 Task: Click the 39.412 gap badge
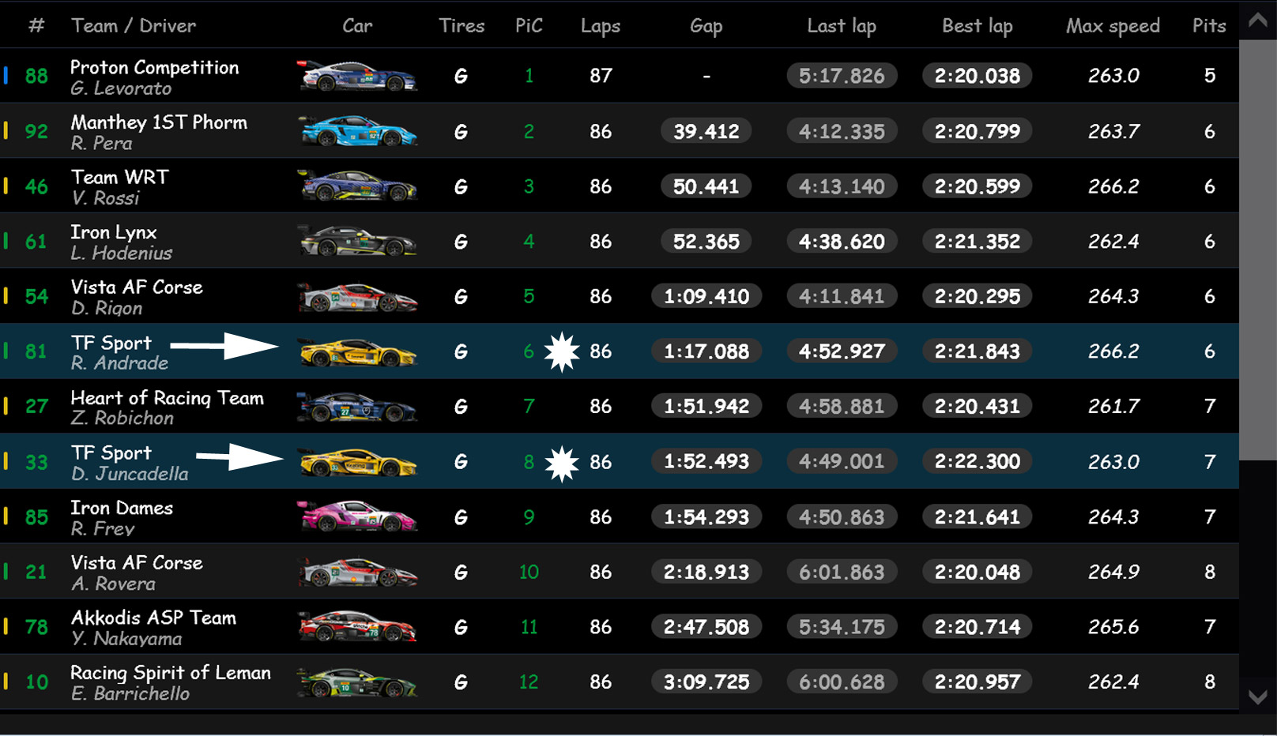(x=706, y=132)
